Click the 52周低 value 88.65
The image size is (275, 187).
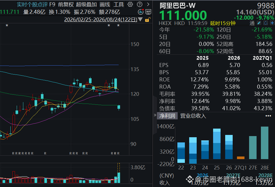click(265, 51)
